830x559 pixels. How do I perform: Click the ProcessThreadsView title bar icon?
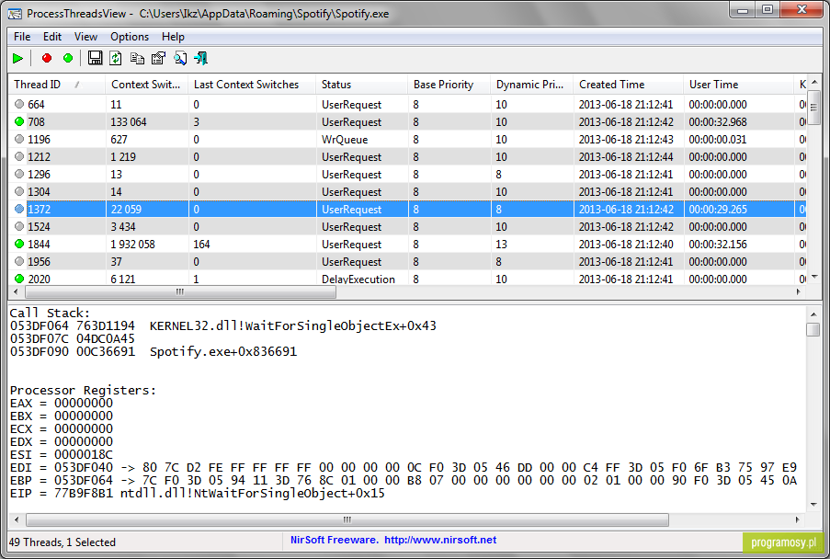click(x=16, y=14)
